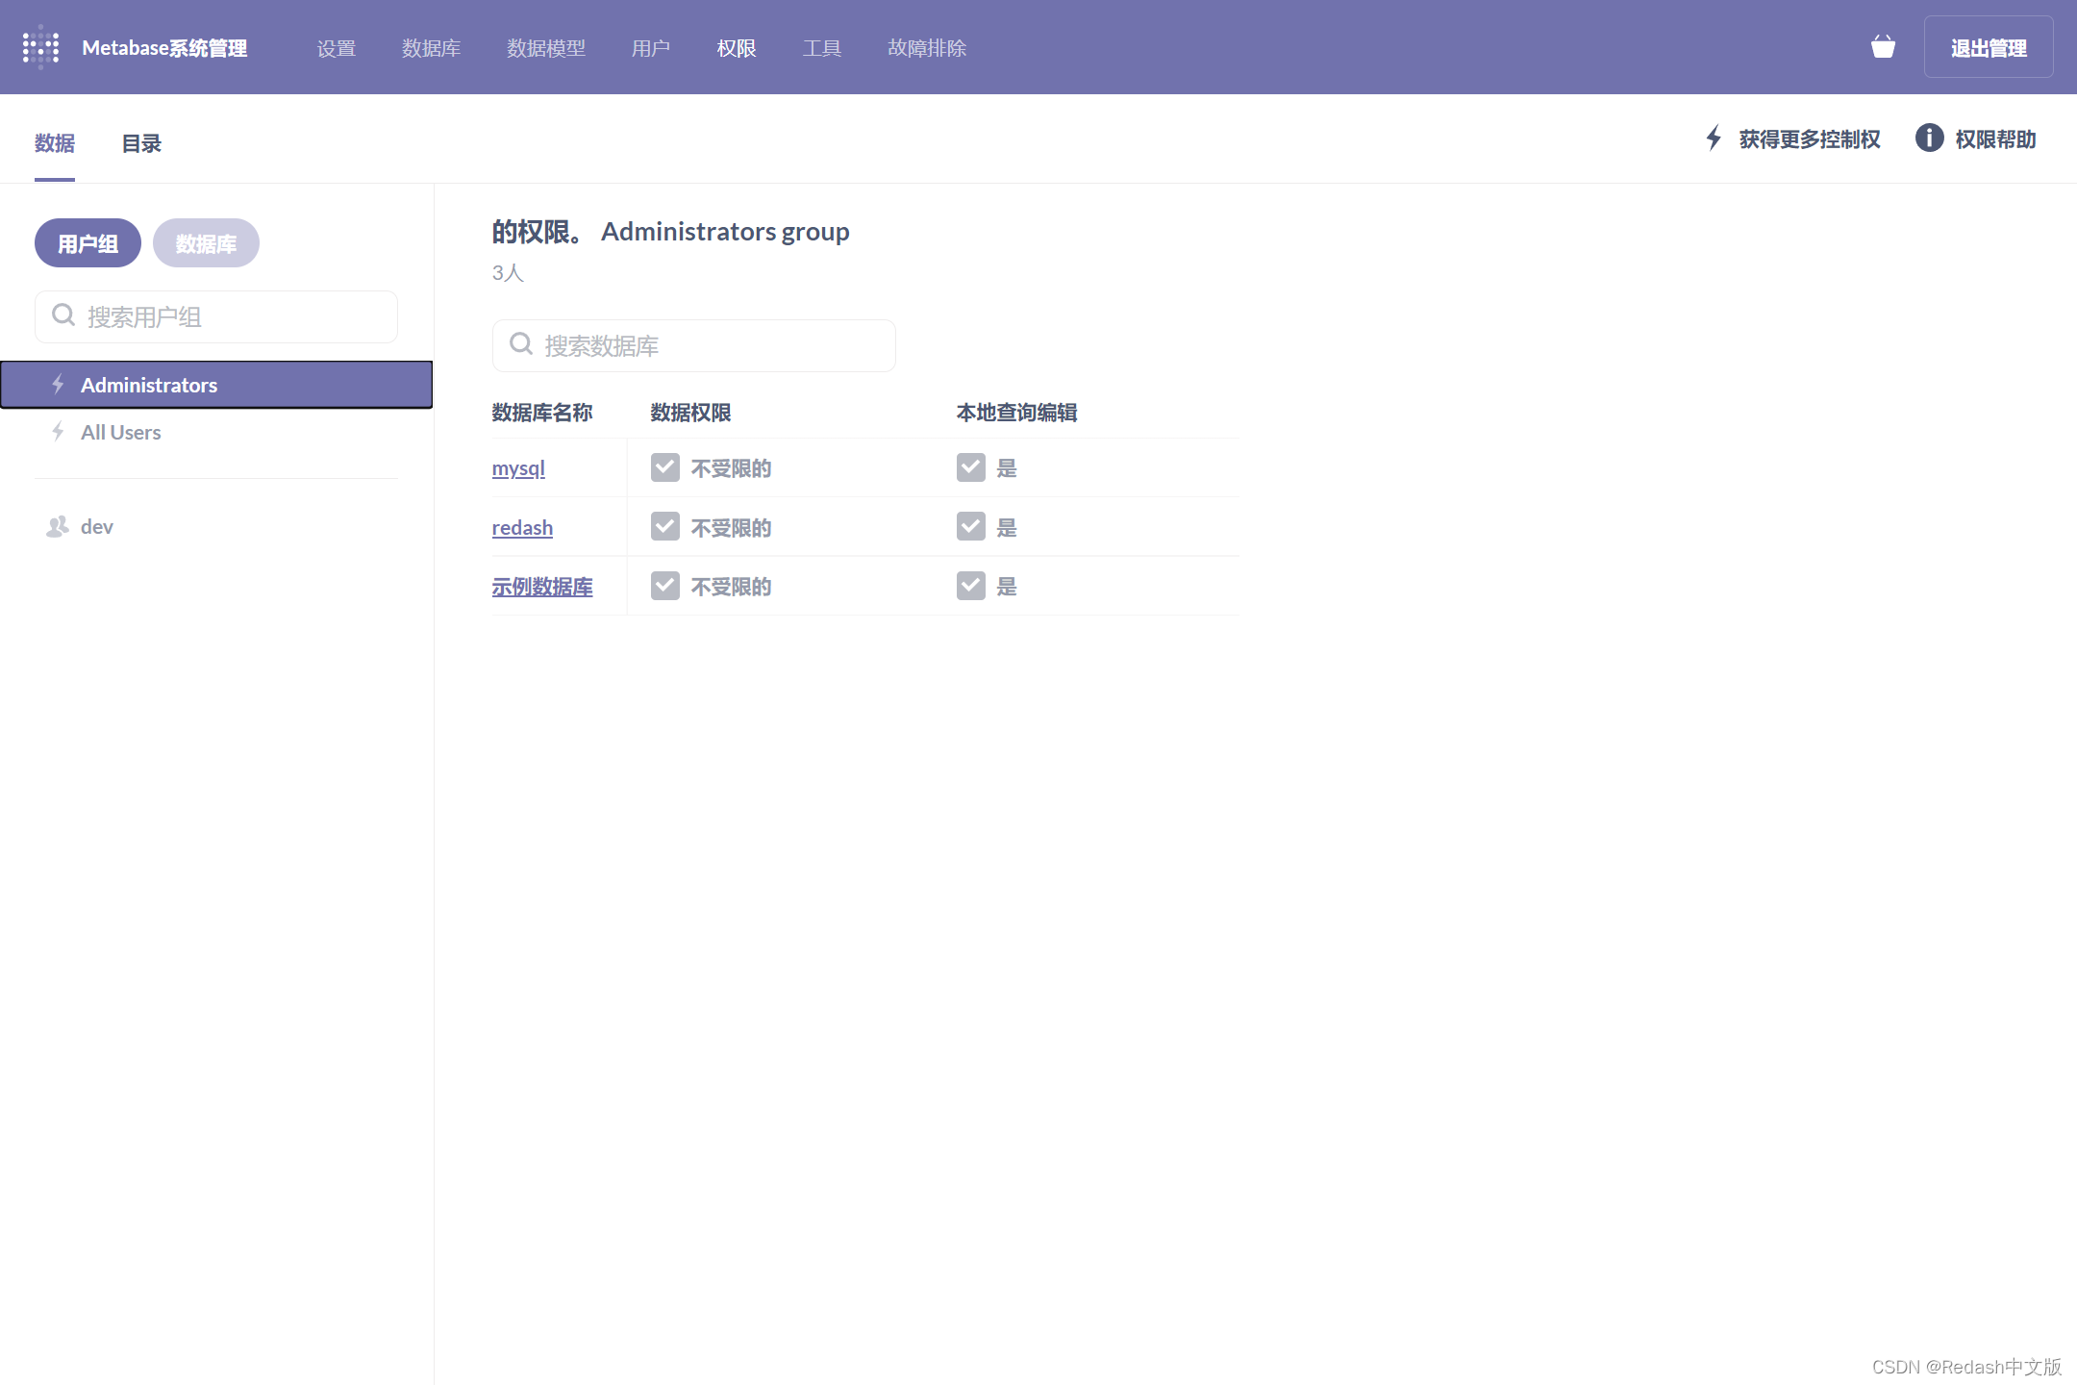Image resolution: width=2077 pixels, height=1385 pixels.
Task: Open sample database native query 是 dropdown
Action: point(1006,587)
